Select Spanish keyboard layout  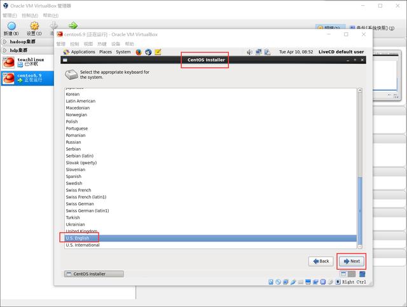coord(210,177)
